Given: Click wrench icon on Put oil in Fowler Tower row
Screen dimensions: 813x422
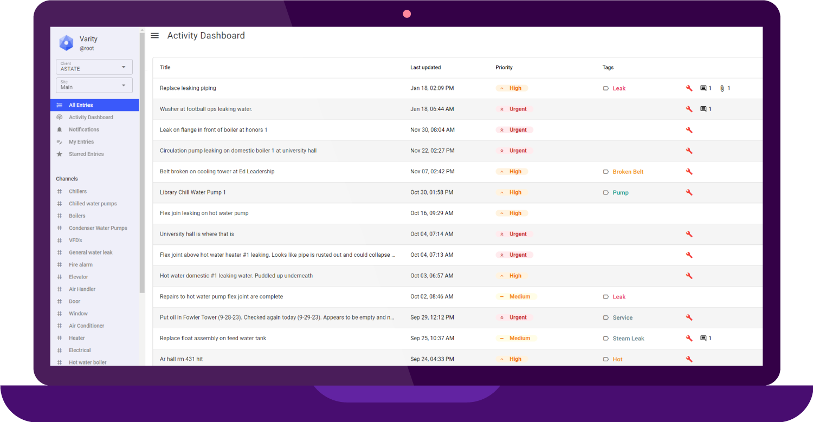Looking at the screenshot, I should pos(689,317).
